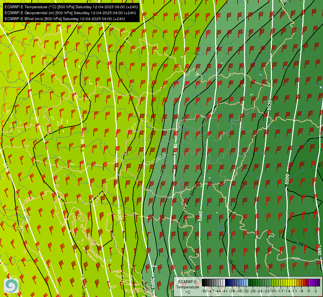The image size is (323, 297).
Task: Click the 5680 contour label at the left edge
Action: tap(7, 168)
